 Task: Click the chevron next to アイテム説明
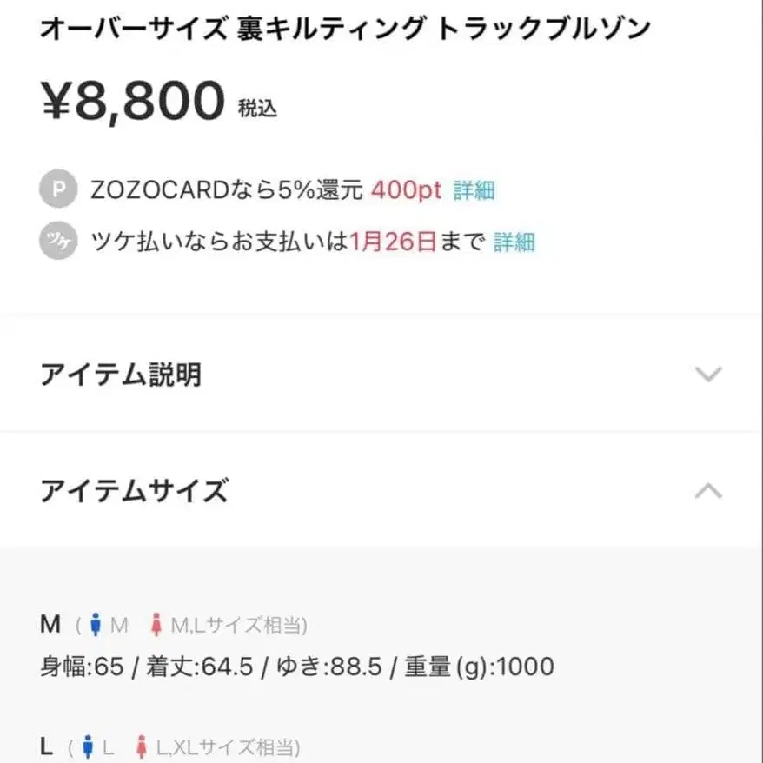pyautogui.click(x=710, y=374)
